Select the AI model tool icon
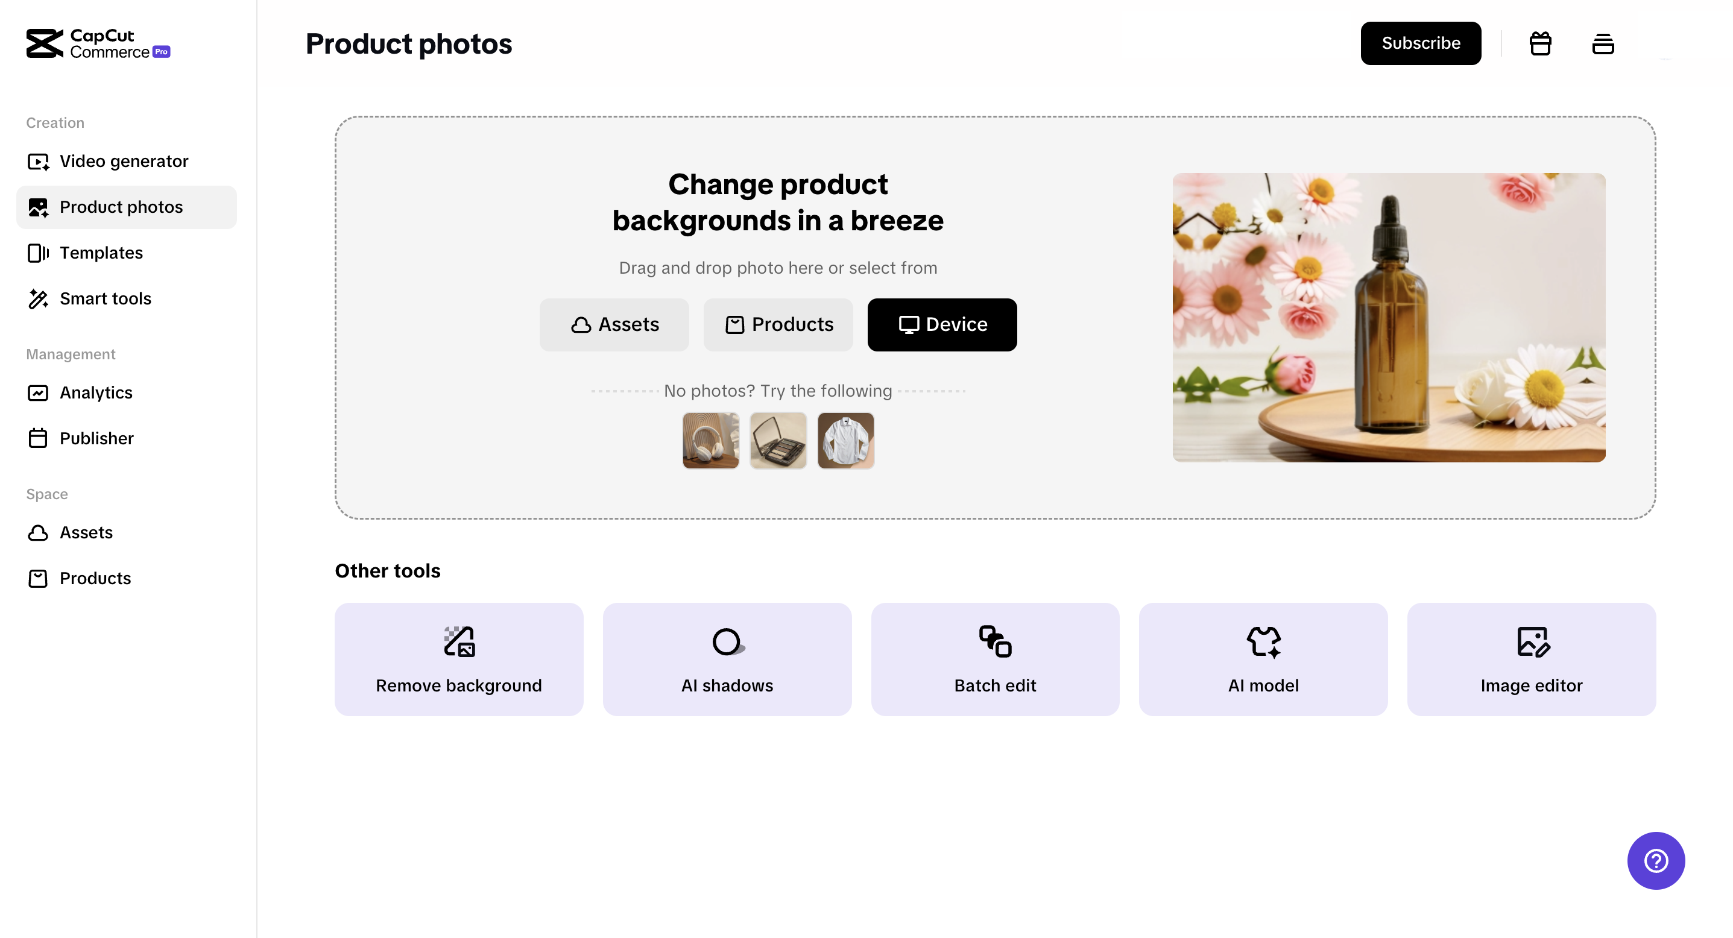The height and width of the screenshot is (938, 1733). click(1263, 639)
